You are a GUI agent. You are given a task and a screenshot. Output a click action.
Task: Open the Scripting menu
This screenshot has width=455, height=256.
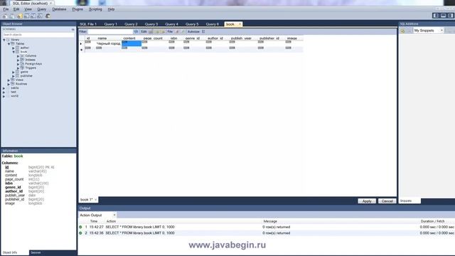pos(95,9)
